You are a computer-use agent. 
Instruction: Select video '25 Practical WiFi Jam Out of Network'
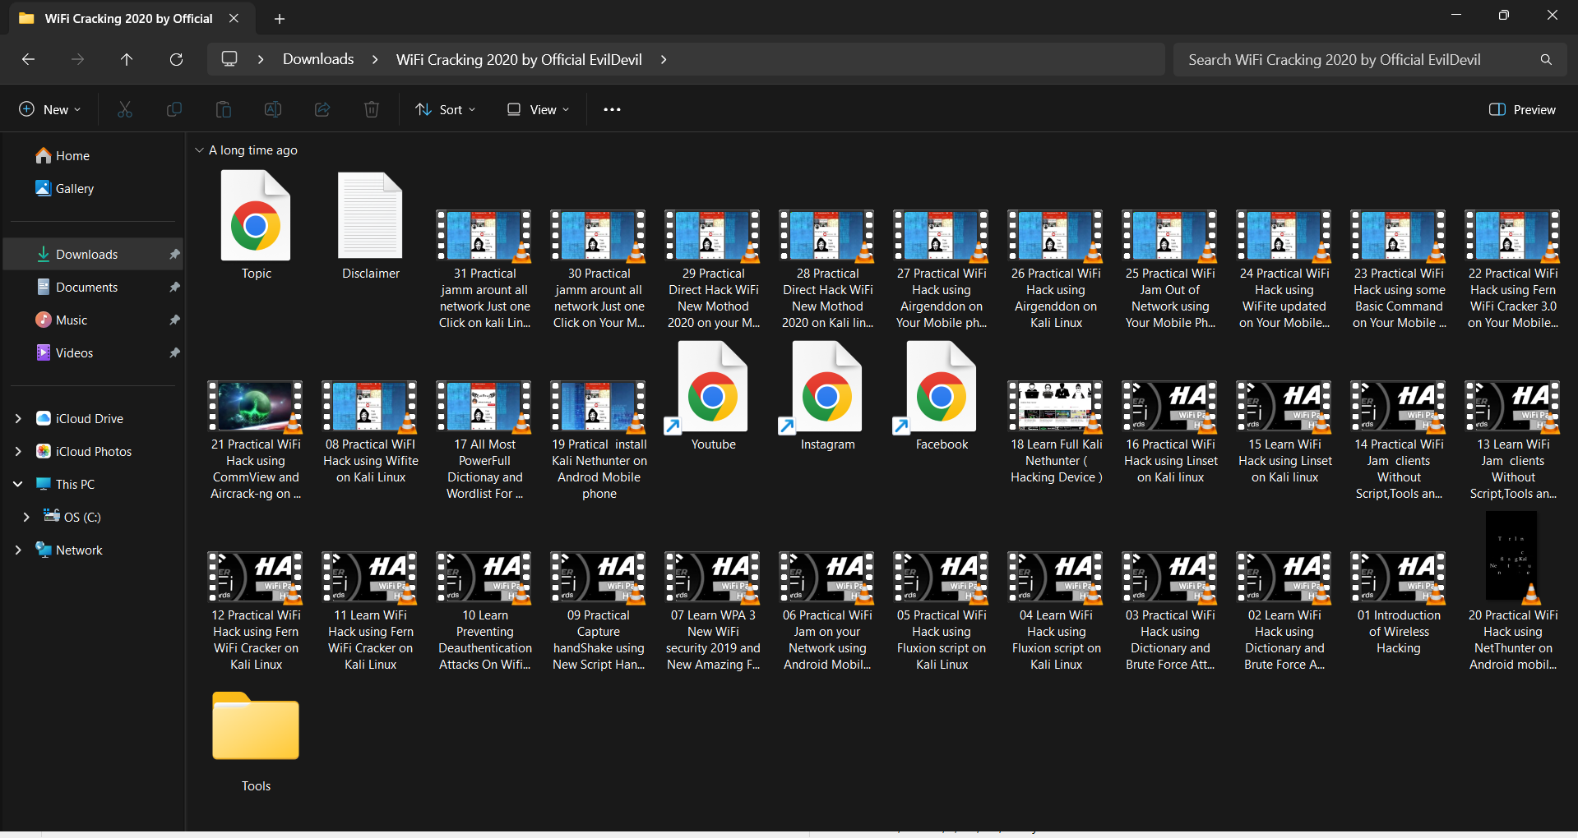(1170, 269)
